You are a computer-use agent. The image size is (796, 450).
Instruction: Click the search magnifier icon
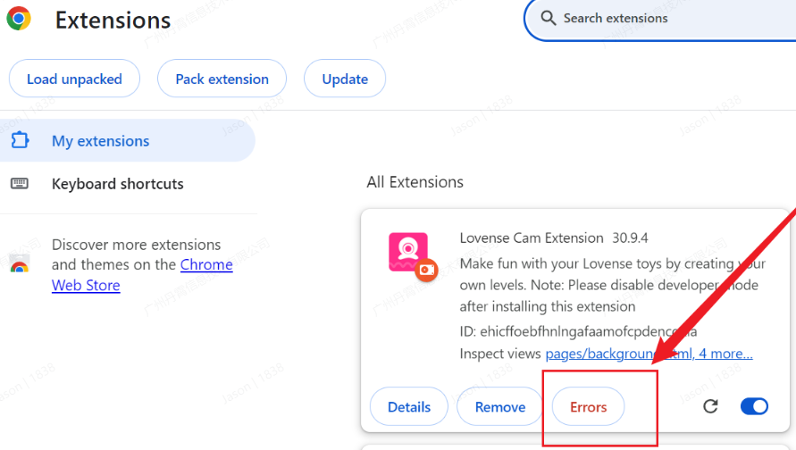(548, 18)
